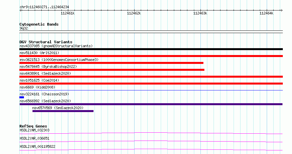Click the left scroll arrow on ruler
Image resolution: width=292 pixels, height=154 pixels.
point(21,10)
